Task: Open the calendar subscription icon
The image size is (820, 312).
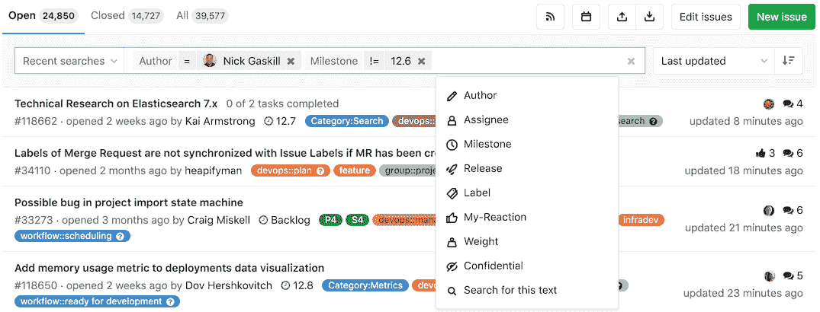Action: [x=586, y=17]
